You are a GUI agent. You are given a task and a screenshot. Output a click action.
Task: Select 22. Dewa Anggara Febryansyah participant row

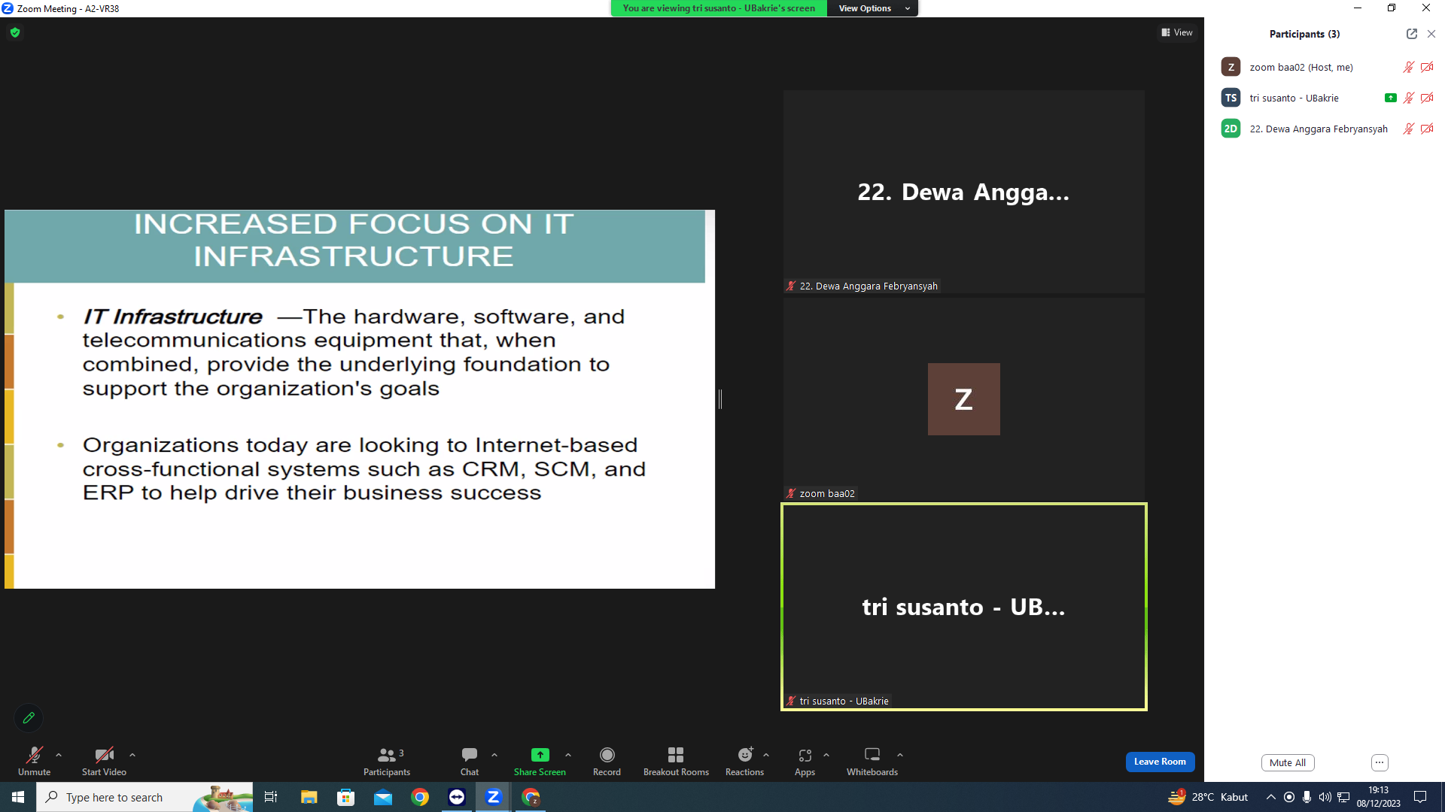point(1325,129)
